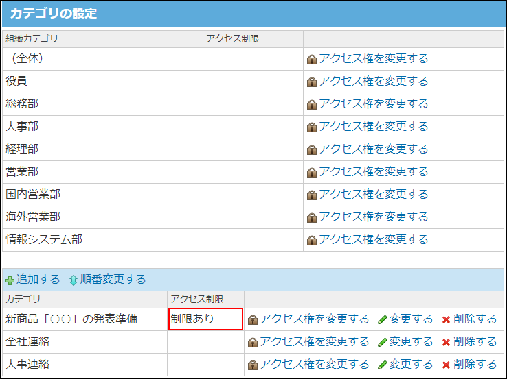507x379 pixels.
Task: Change access rights for 国内営業部
Action: click(x=374, y=194)
